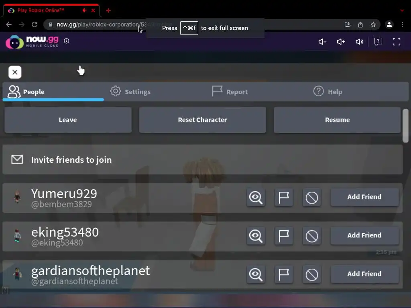Lower volume in now.gg toolbar

[x=322, y=42]
